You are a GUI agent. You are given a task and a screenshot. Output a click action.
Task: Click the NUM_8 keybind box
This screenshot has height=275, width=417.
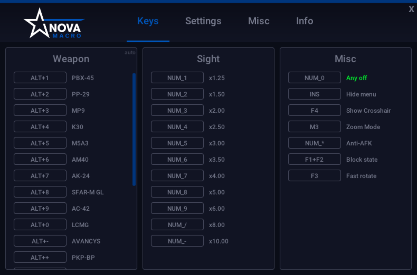click(x=177, y=192)
